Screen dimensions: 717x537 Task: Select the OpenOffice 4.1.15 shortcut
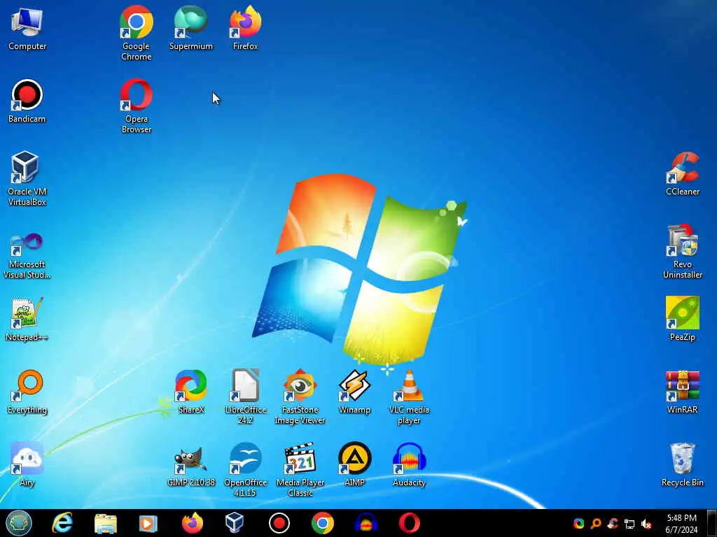click(246, 469)
